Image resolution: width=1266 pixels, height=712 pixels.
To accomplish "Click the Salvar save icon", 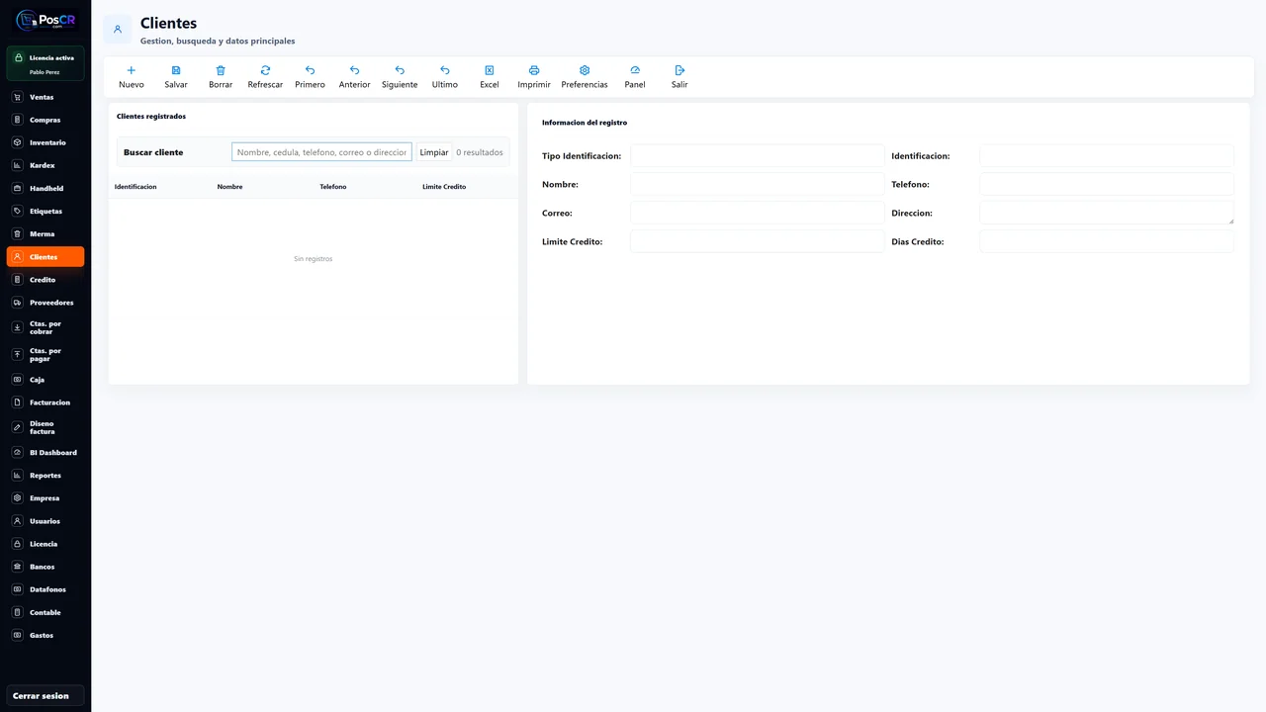I will coord(176,70).
